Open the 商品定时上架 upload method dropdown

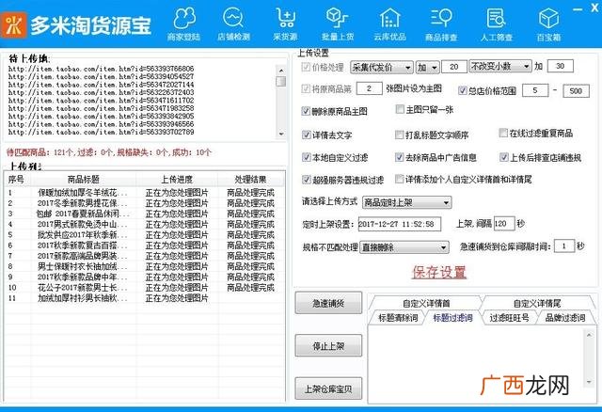pos(406,202)
